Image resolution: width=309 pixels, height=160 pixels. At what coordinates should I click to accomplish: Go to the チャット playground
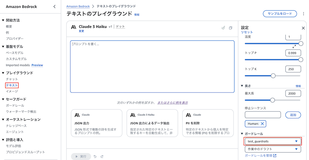coord(12,79)
